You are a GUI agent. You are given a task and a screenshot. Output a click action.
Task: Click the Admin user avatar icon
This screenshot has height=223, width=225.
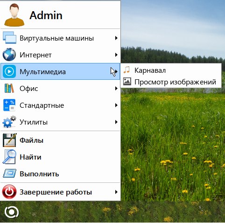click(14, 15)
